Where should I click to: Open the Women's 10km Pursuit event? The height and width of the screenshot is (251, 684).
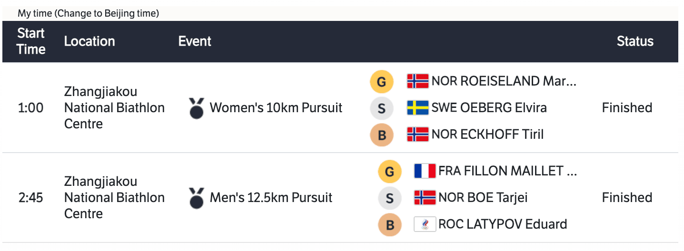pos(276,108)
